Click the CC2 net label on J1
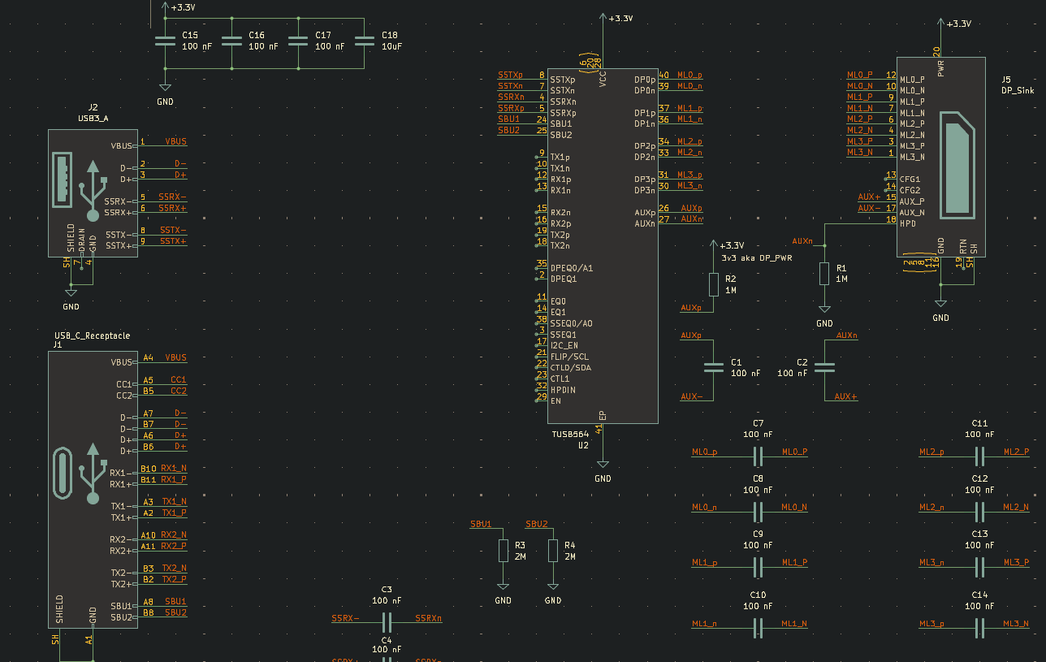Viewport: 1046px width, 662px height. (x=179, y=391)
